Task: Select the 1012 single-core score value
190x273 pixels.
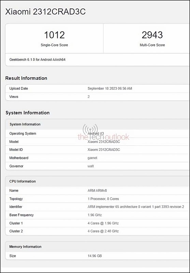Action: pos(54,35)
